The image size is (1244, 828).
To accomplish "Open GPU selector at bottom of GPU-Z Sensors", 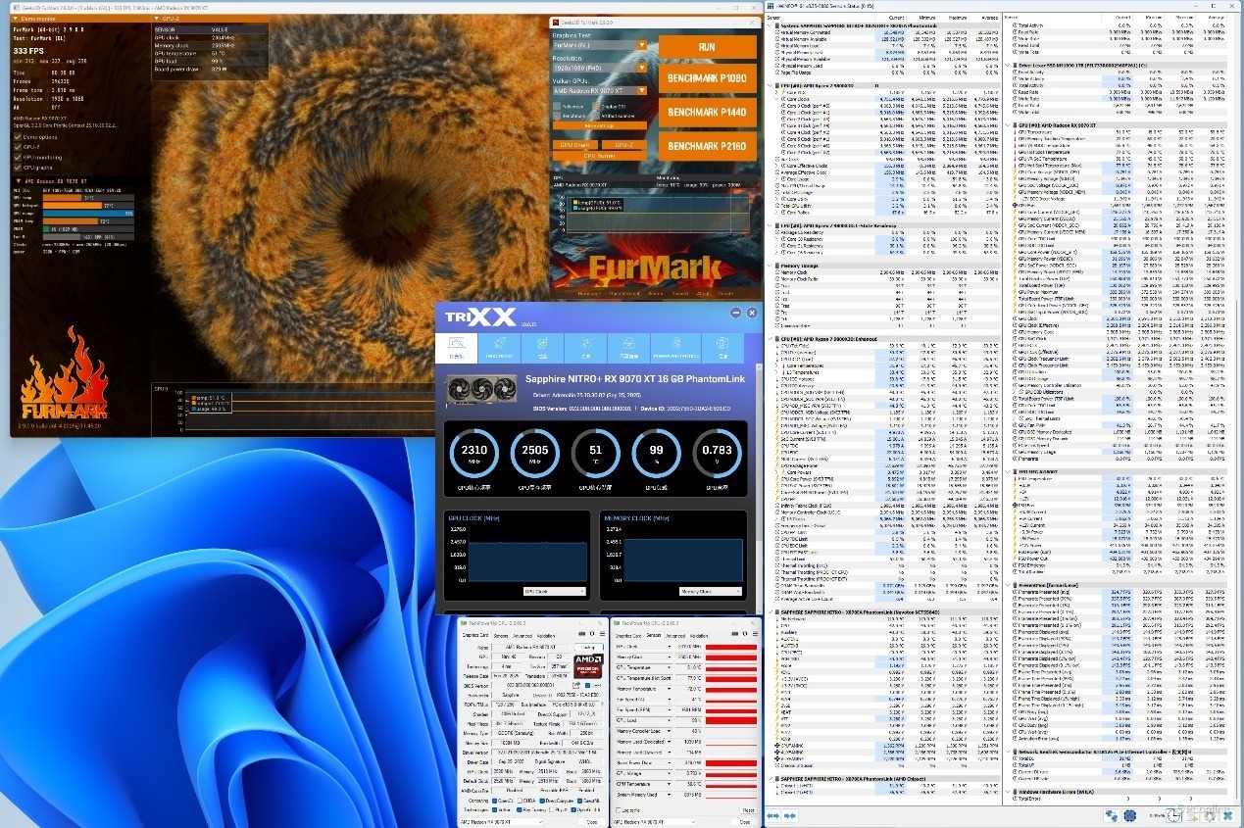I will [654, 822].
